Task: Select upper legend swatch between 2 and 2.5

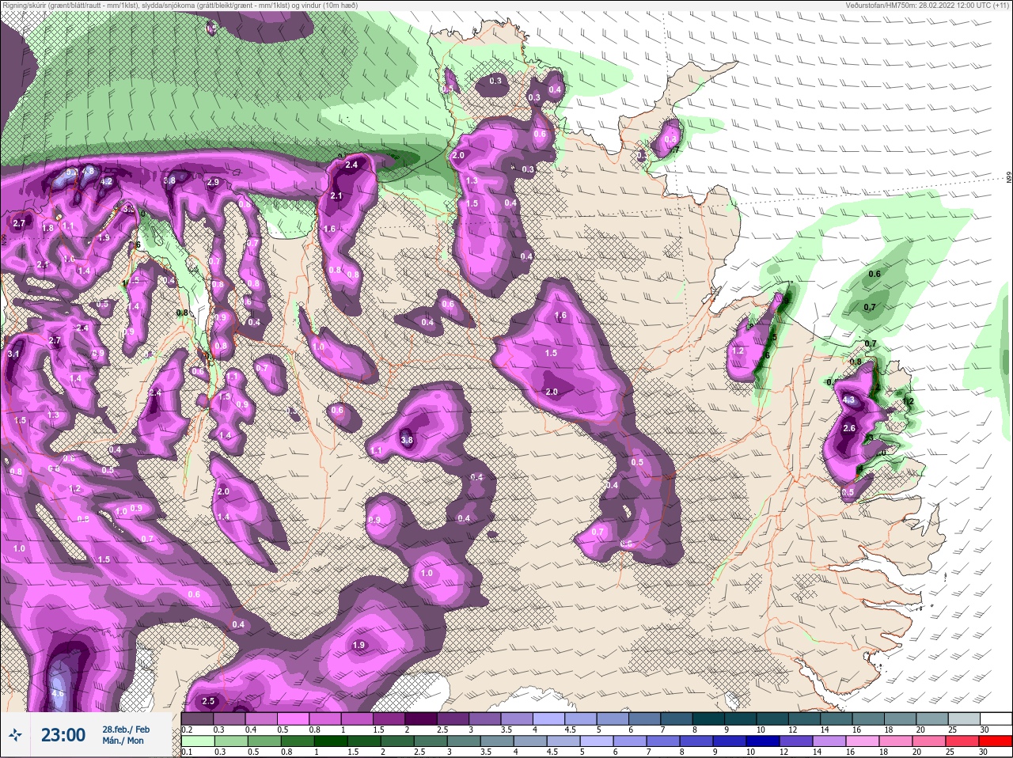Action: click(x=420, y=718)
